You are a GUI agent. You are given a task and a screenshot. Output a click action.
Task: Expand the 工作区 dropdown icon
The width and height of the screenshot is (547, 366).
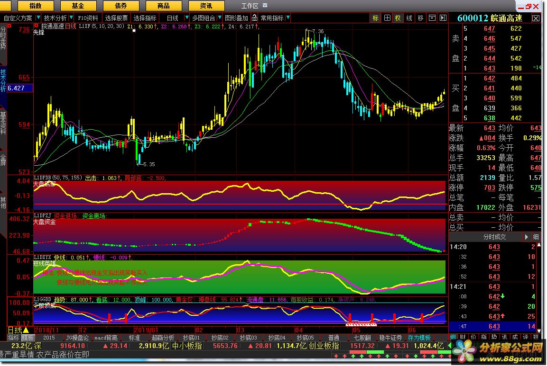[265, 5]
